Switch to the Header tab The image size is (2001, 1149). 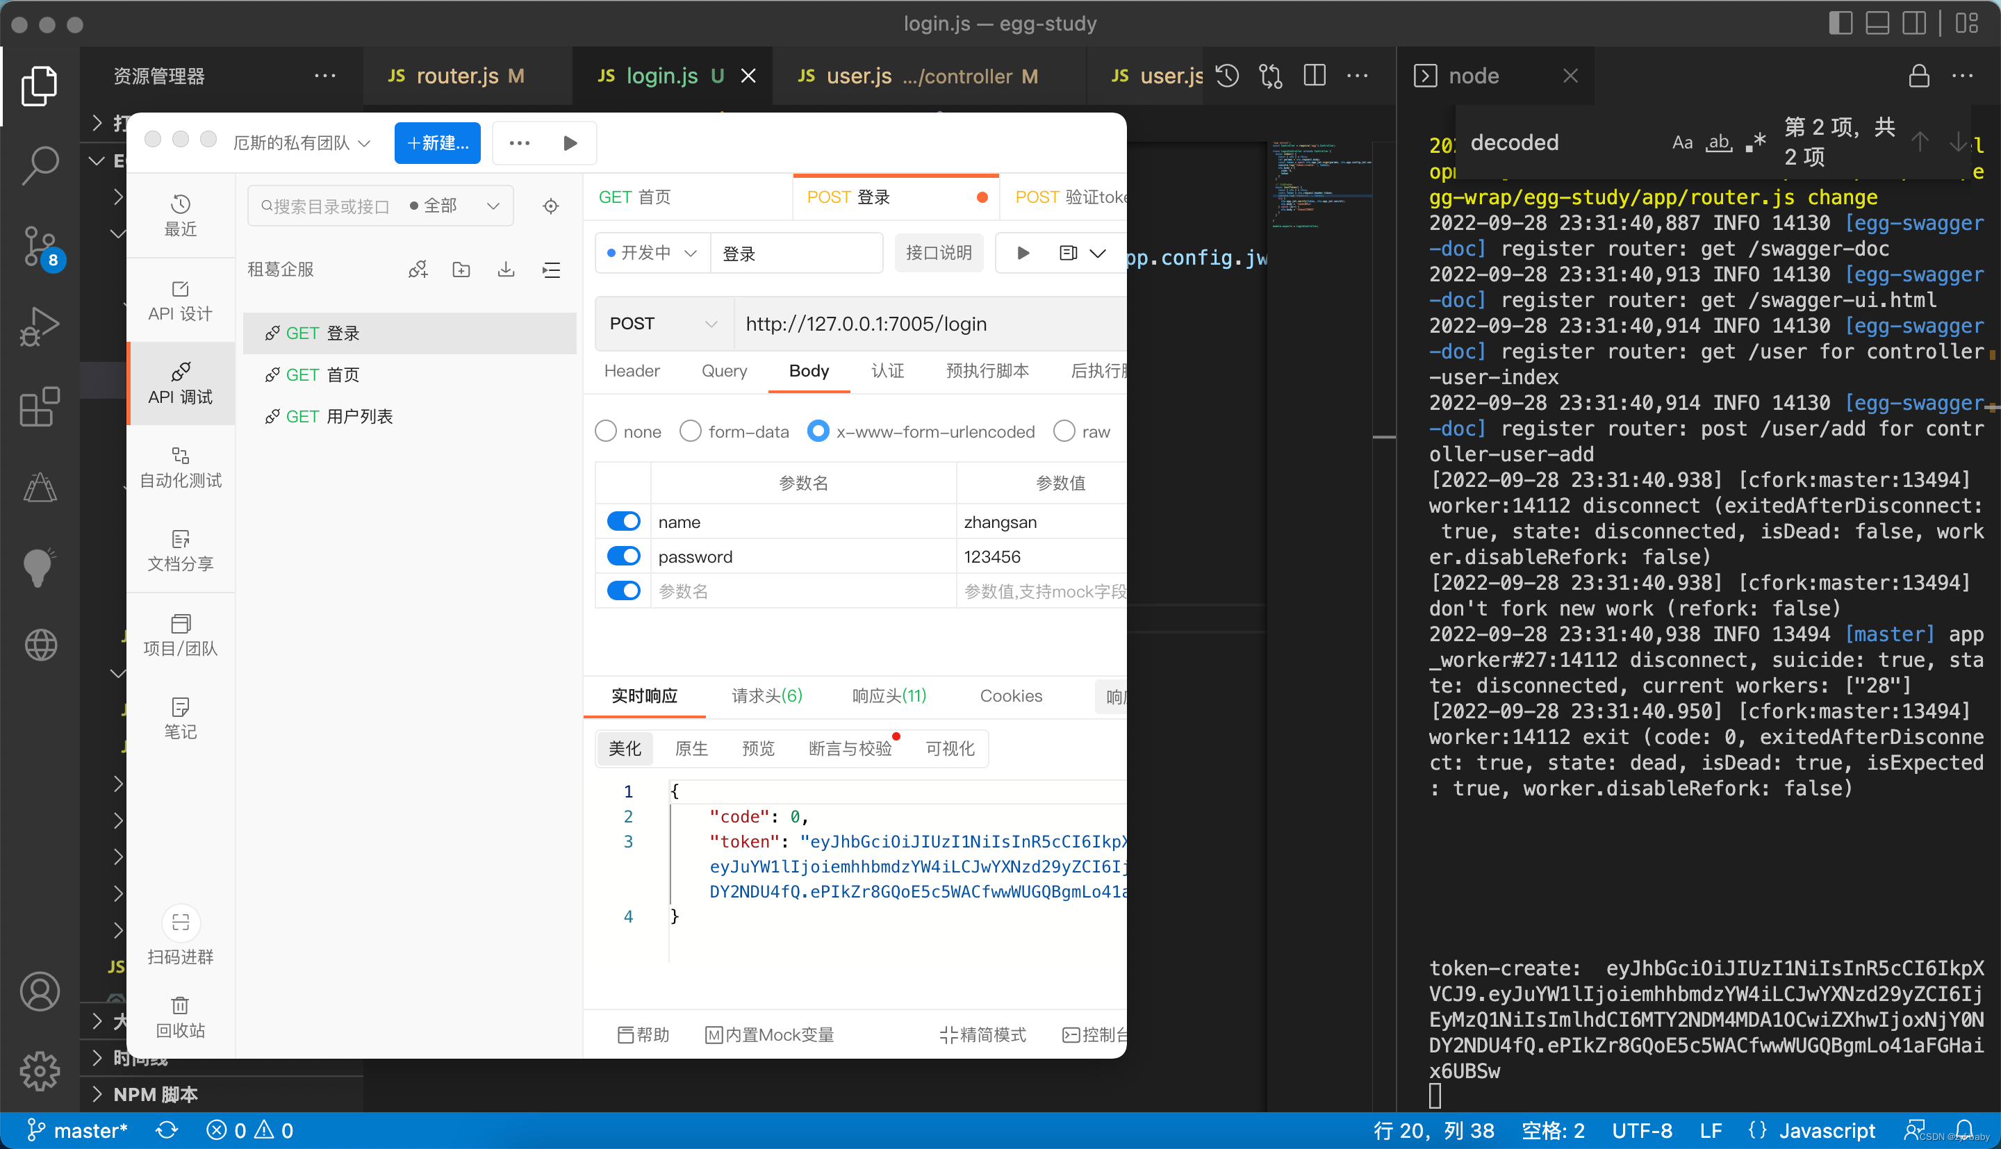click(632, 371)
